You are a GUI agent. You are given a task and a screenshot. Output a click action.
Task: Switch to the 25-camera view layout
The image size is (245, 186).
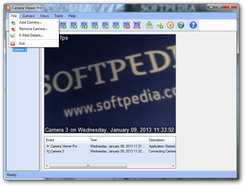[x=105, y=25]
